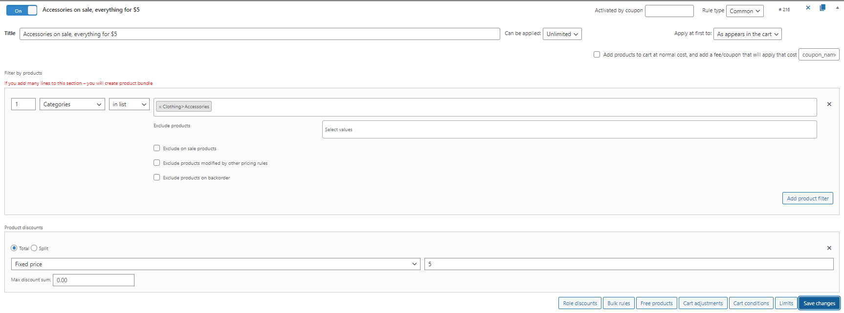The width and height of the screenshot is (844, 313).
Task: Click the Exclude products Select values field
Action: [570, 130]
